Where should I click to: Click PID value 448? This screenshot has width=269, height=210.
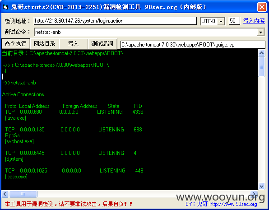(139, 171)
